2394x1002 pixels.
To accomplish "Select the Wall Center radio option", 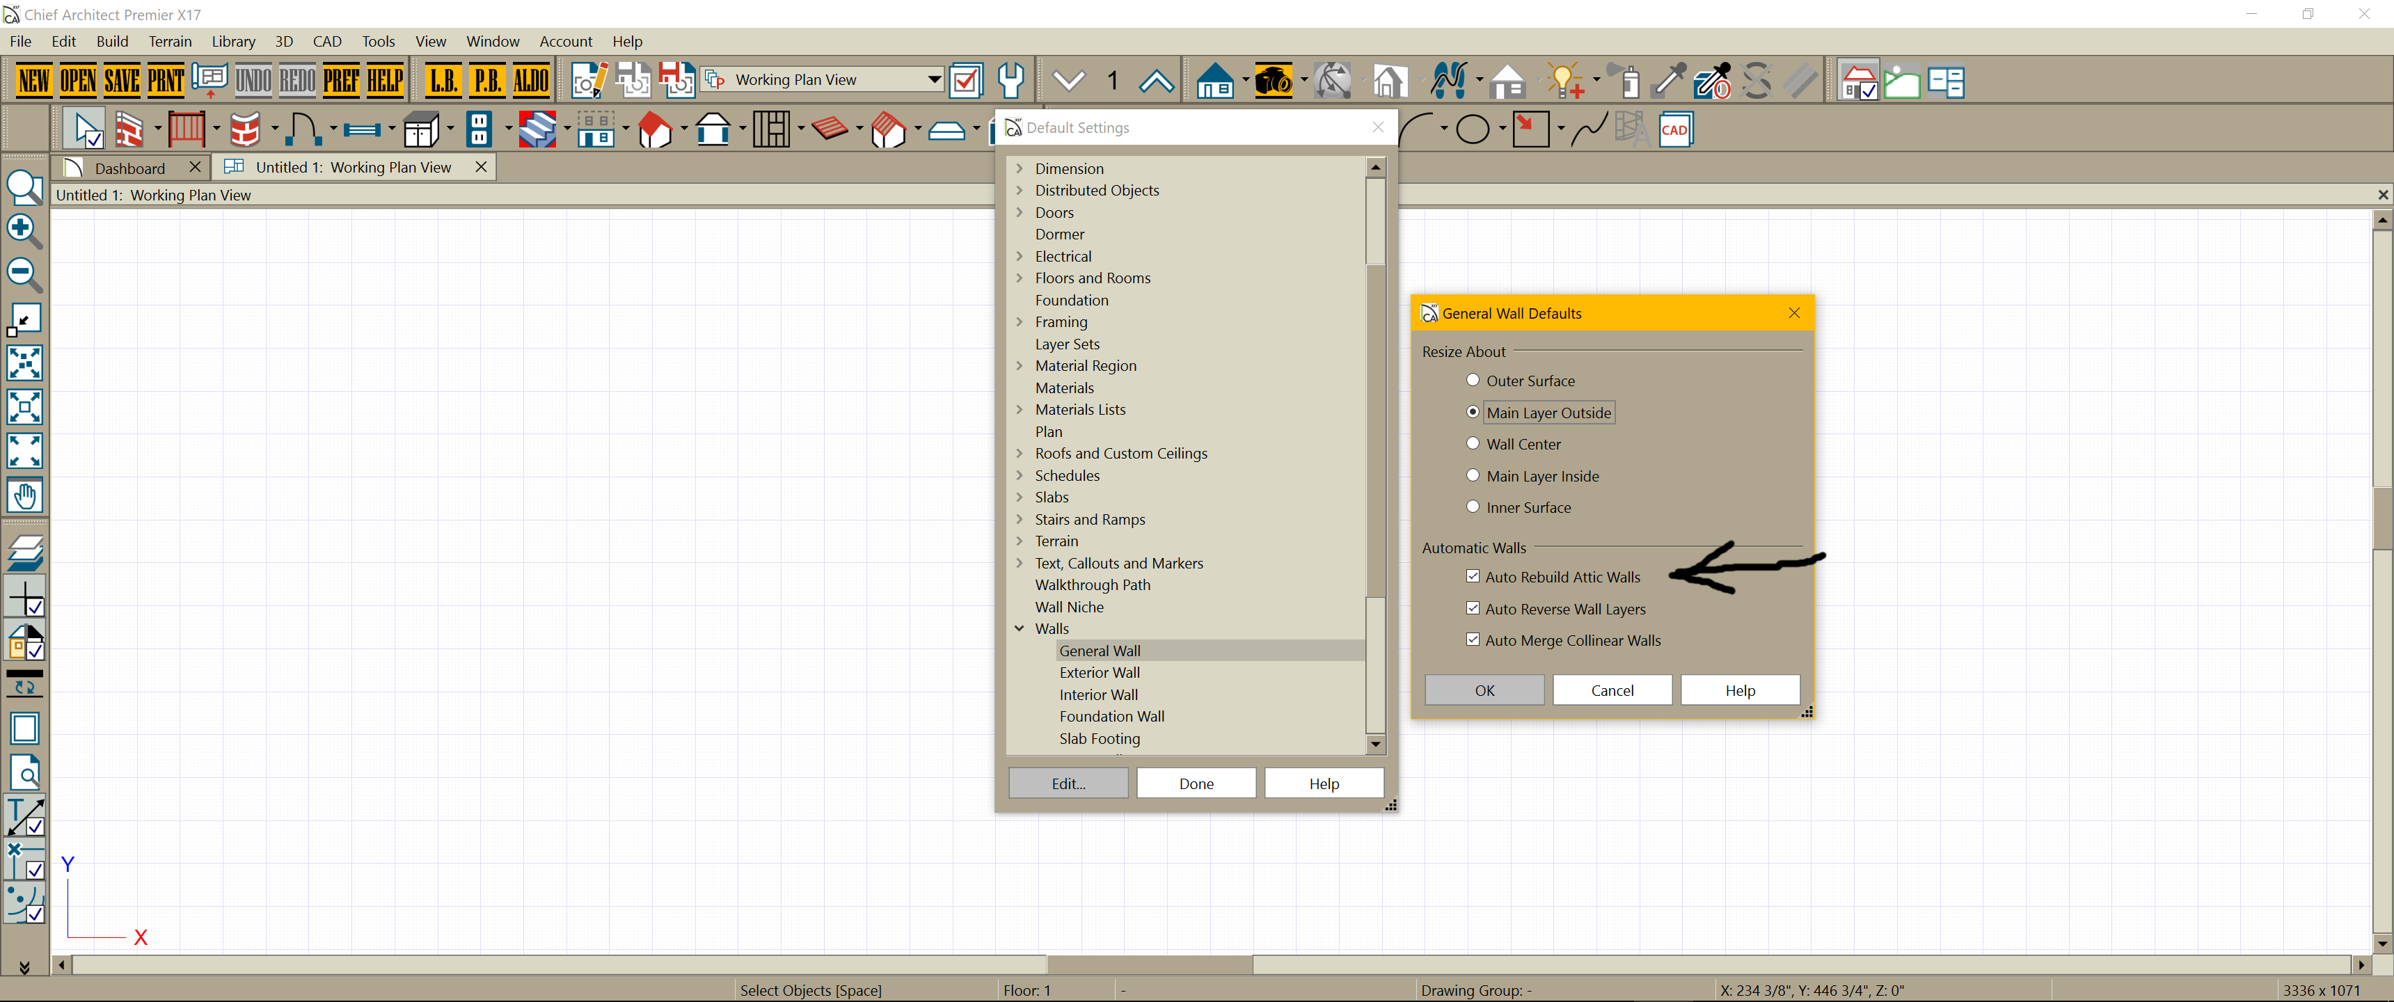I will tap(1473, 443).
